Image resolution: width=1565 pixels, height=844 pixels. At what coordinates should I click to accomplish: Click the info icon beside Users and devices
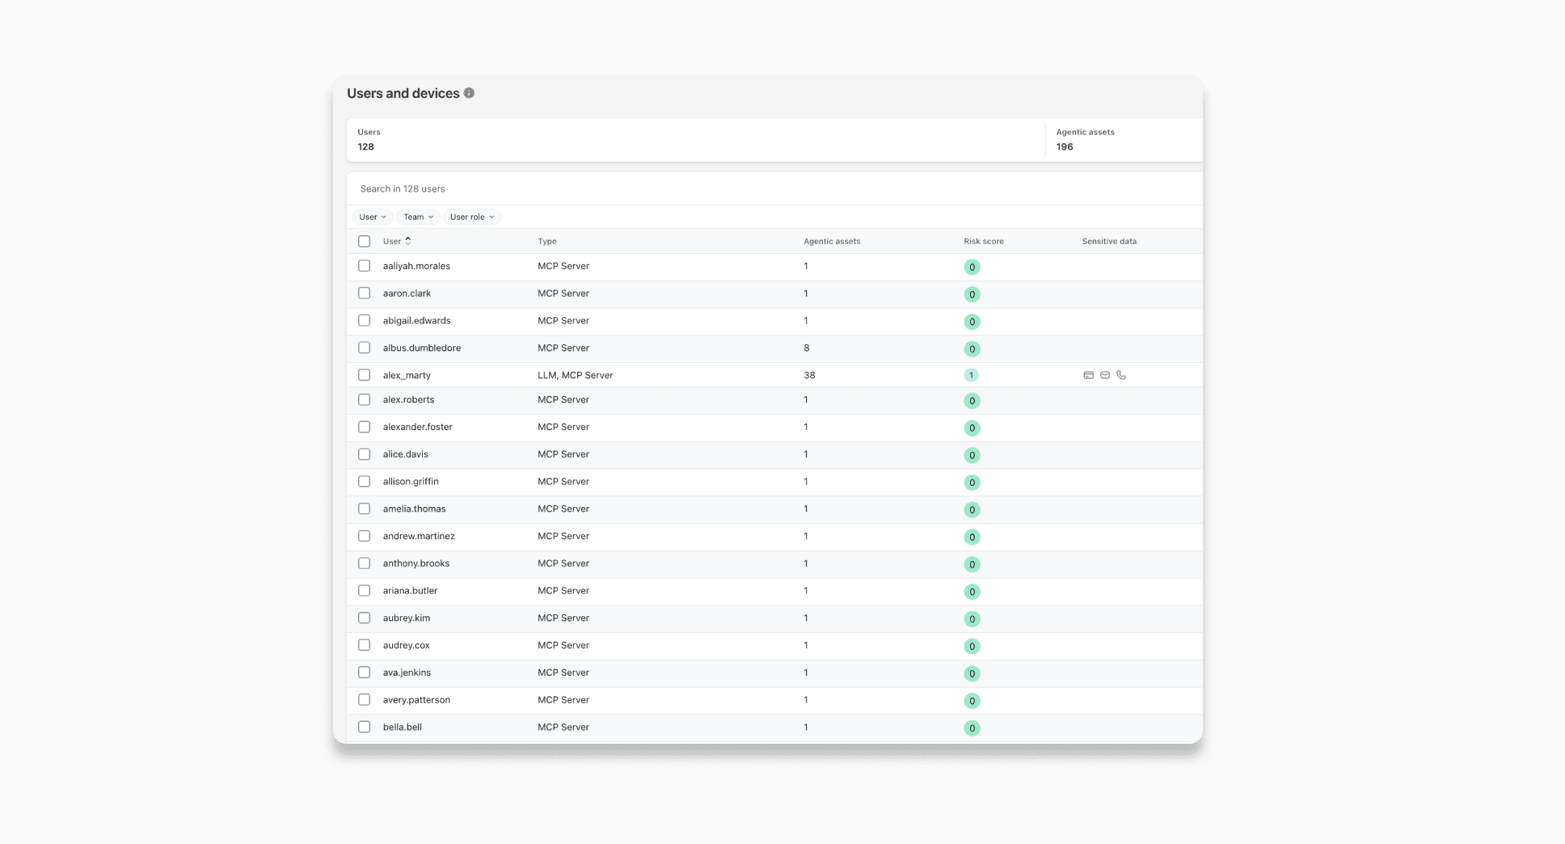click(x=469, y=93)
